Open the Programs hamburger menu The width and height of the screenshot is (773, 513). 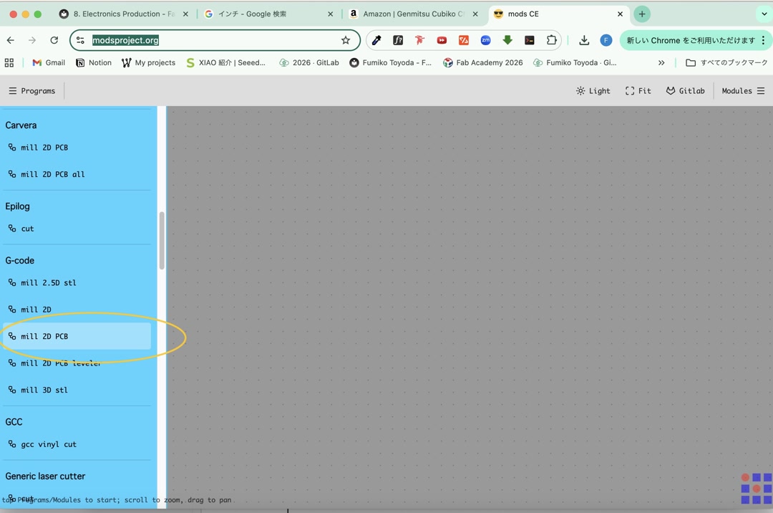[x=32, y=91]
